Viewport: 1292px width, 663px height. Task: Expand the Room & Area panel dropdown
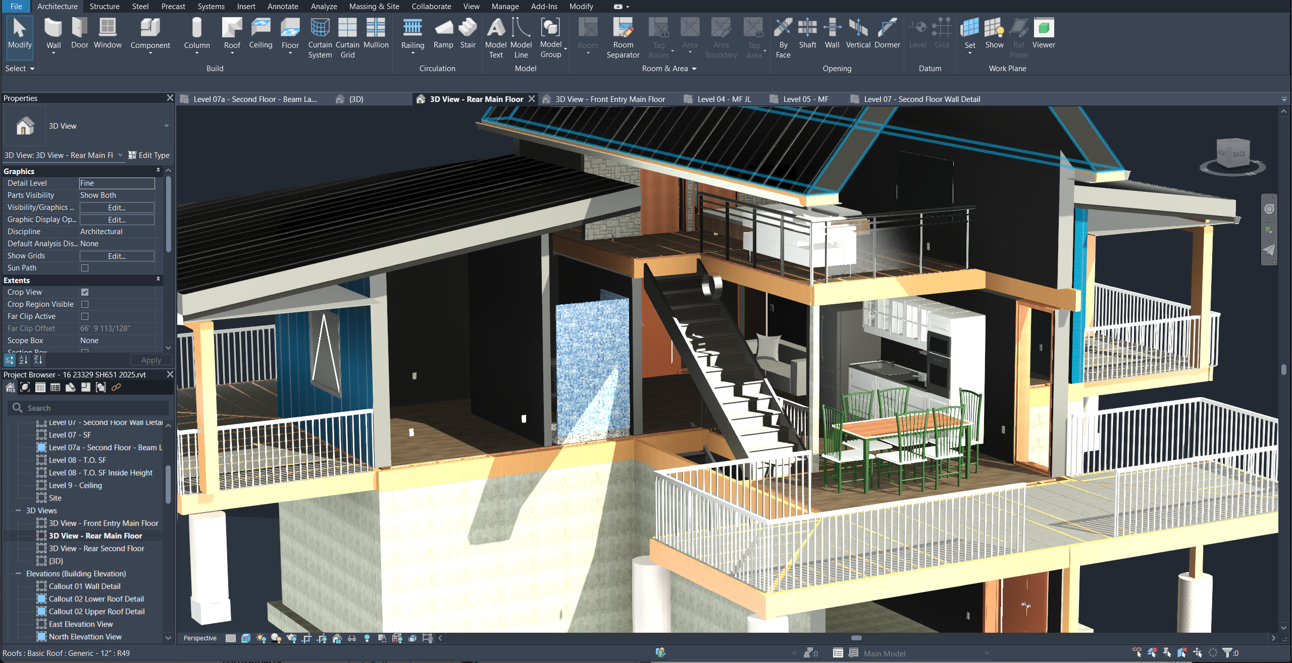[694, 69]
